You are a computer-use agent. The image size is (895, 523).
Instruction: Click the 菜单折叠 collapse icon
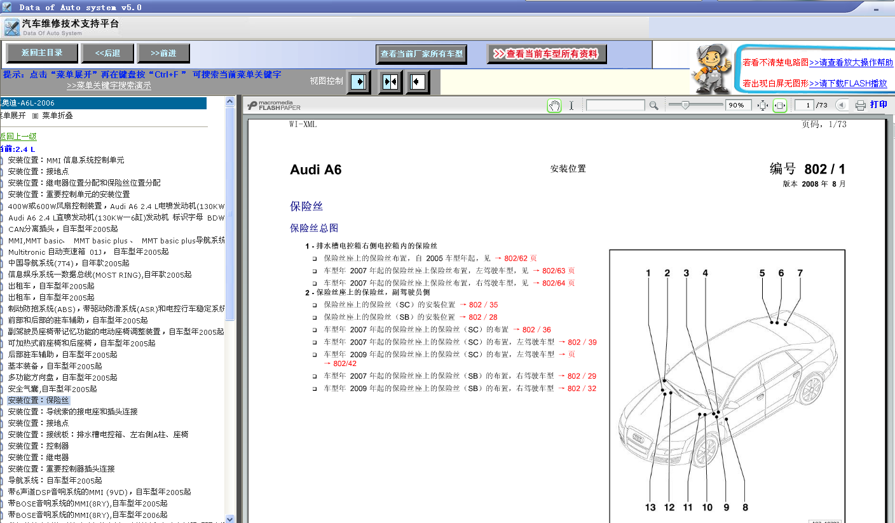[36, 116]
